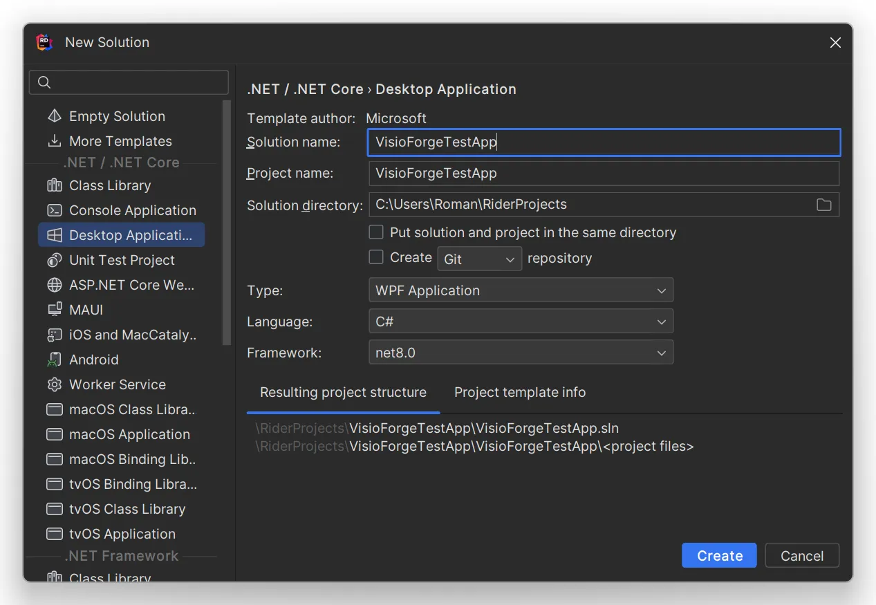Open the Type dropdown showing WPF Application
The height and width of the screenshot is (605, 876).
(x=521, y=290)
